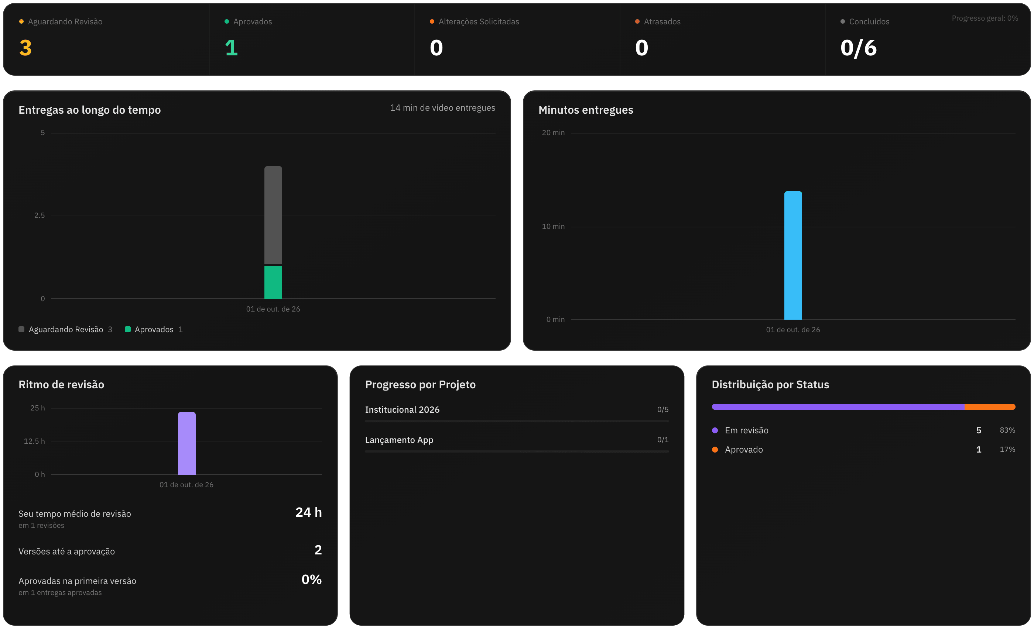Click the Concluídos 0/6 counter
The width and height of the screenshot is (1034, 629).
[x=859, y=48]
